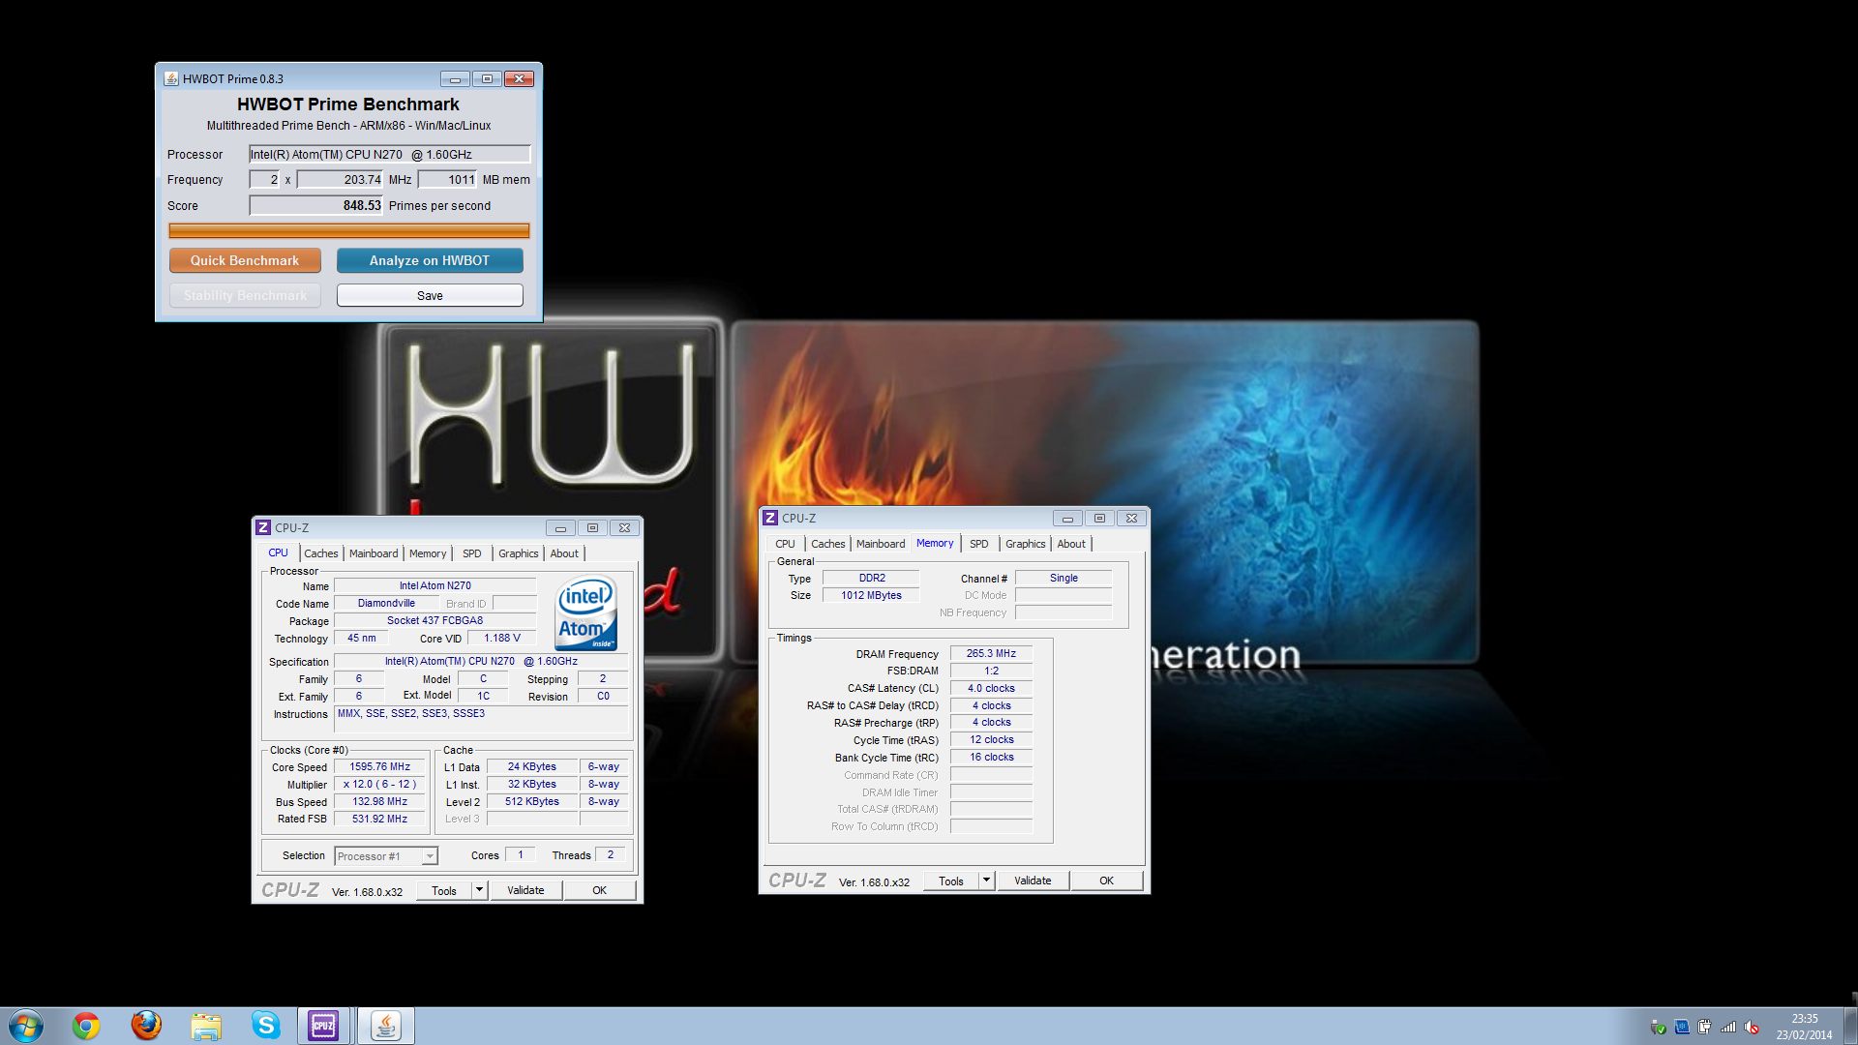Close the HWBOT Prime window
This screenshot has width=1858, height=1045.
pos(519,79)
